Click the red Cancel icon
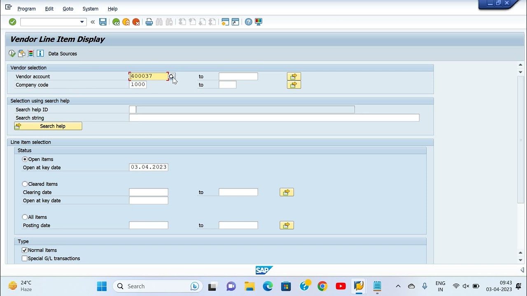527x296 pixels. pos(136,22)
